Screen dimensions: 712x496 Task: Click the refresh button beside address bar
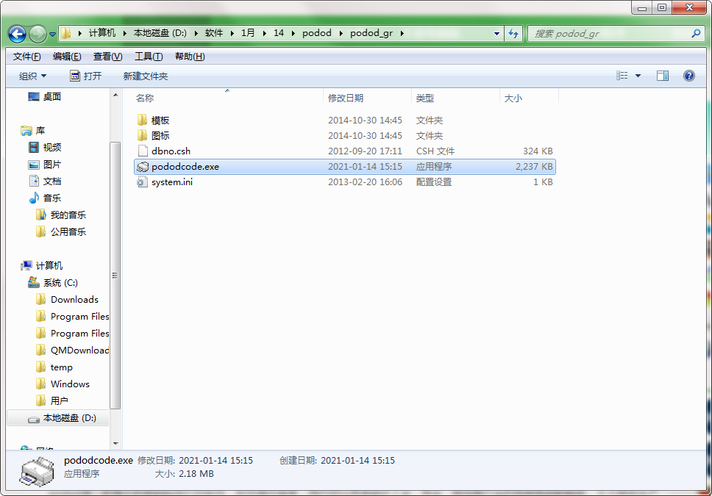point(513,34)
